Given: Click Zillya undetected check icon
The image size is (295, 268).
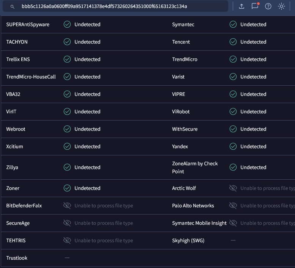Looking at the screenshot, I should coord(67,167).
